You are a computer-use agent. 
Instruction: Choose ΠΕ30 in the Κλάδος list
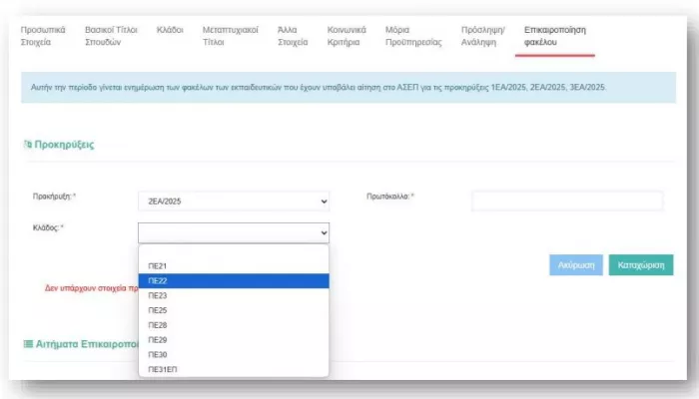158,355
